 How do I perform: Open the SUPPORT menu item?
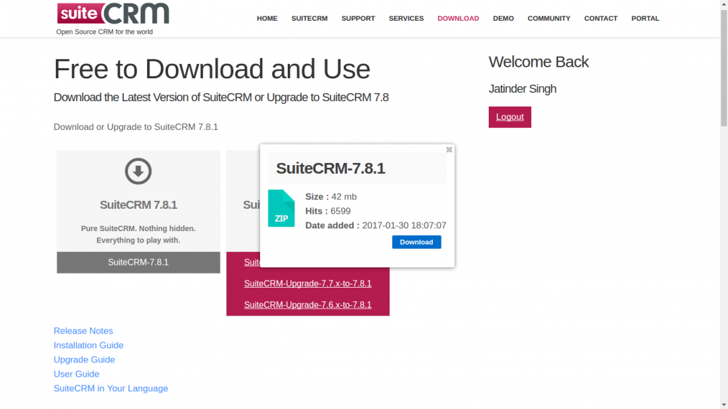tap(358, 18)
